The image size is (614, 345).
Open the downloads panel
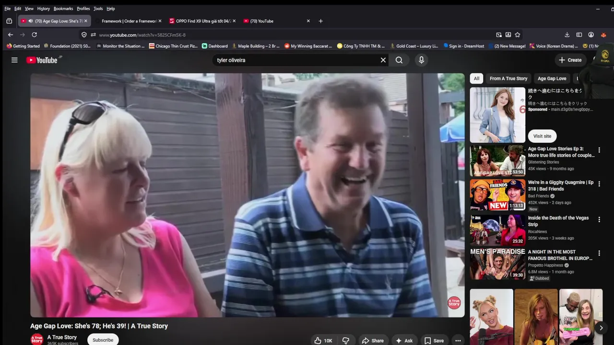tap(567, 34)
